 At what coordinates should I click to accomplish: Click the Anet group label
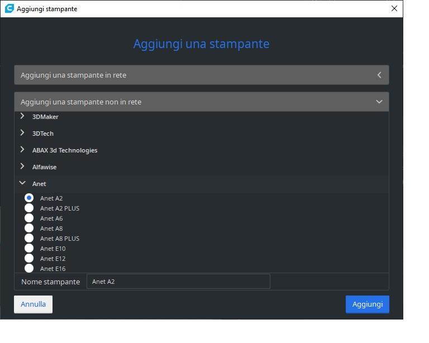pyautogui.click(x=39, y=184)
